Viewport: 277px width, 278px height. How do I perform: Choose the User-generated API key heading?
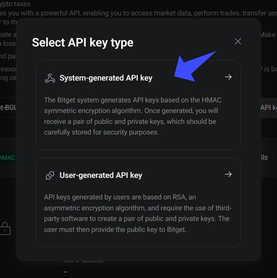pos(101,175)
